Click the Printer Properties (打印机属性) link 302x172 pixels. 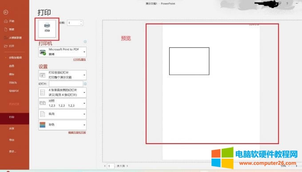[79, 59]
